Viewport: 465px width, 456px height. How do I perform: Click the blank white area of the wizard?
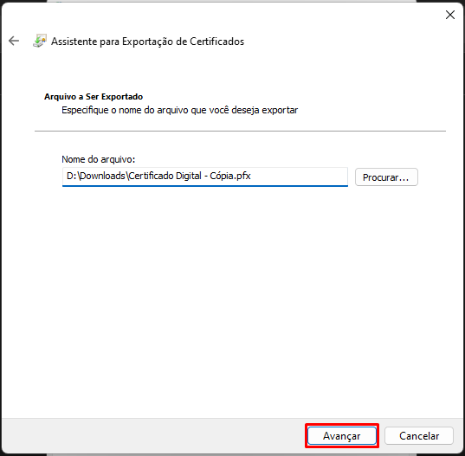click(x=232, y=296)
